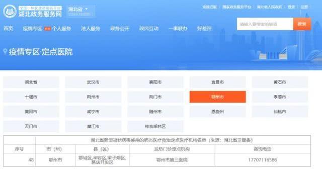This screenshot has width=322, height=181.
Task: Select the 宜昌市 city button
Action: [x=217, y=82]
